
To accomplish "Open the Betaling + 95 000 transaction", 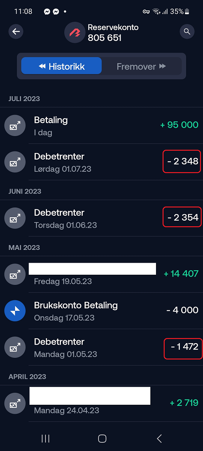I will click(101, 126).
